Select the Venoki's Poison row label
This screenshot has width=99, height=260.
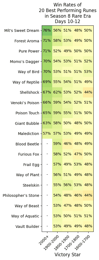pos(26,103)
